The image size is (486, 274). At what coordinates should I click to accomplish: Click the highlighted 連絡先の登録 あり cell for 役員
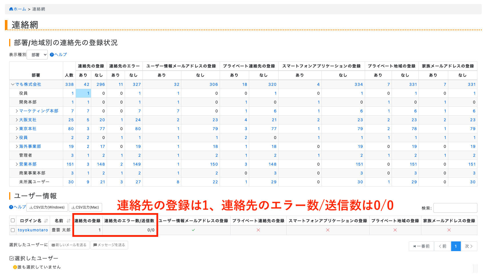[83, 93]
